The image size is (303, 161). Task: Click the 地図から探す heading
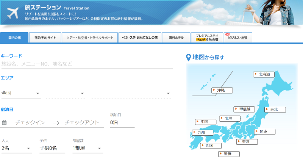[208, 58]
